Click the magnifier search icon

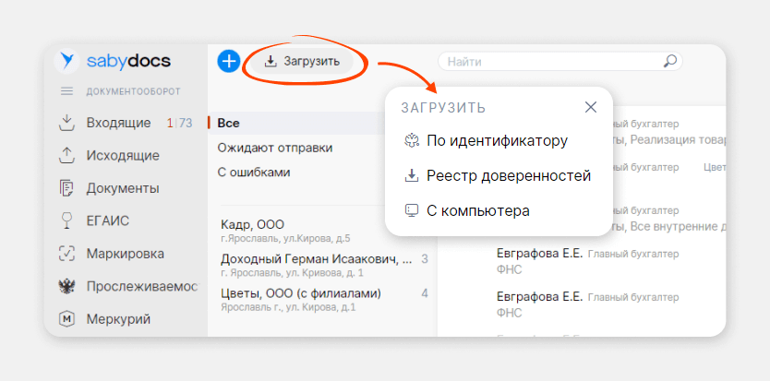pyautogui.click(x=669, y=62)
